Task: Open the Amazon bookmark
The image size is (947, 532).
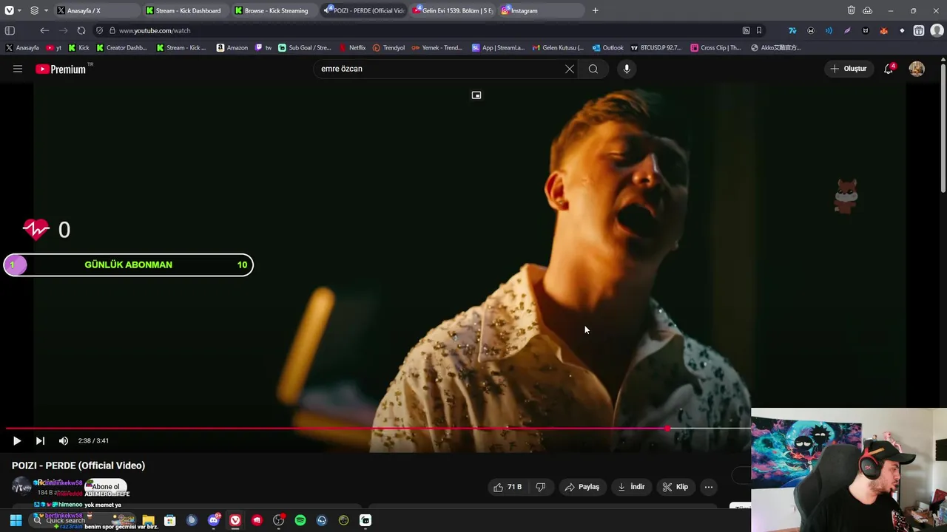Action: [x=232, y=48]
